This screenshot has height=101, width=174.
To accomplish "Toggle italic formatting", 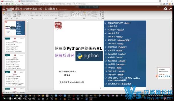I will (x=26, y=15).
